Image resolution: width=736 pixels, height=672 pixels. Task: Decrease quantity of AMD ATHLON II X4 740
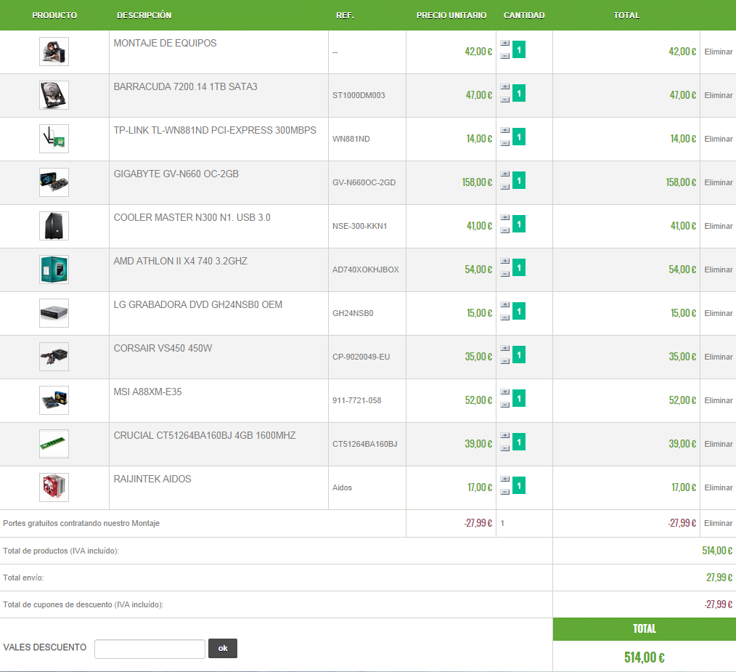tap(504, 274)
